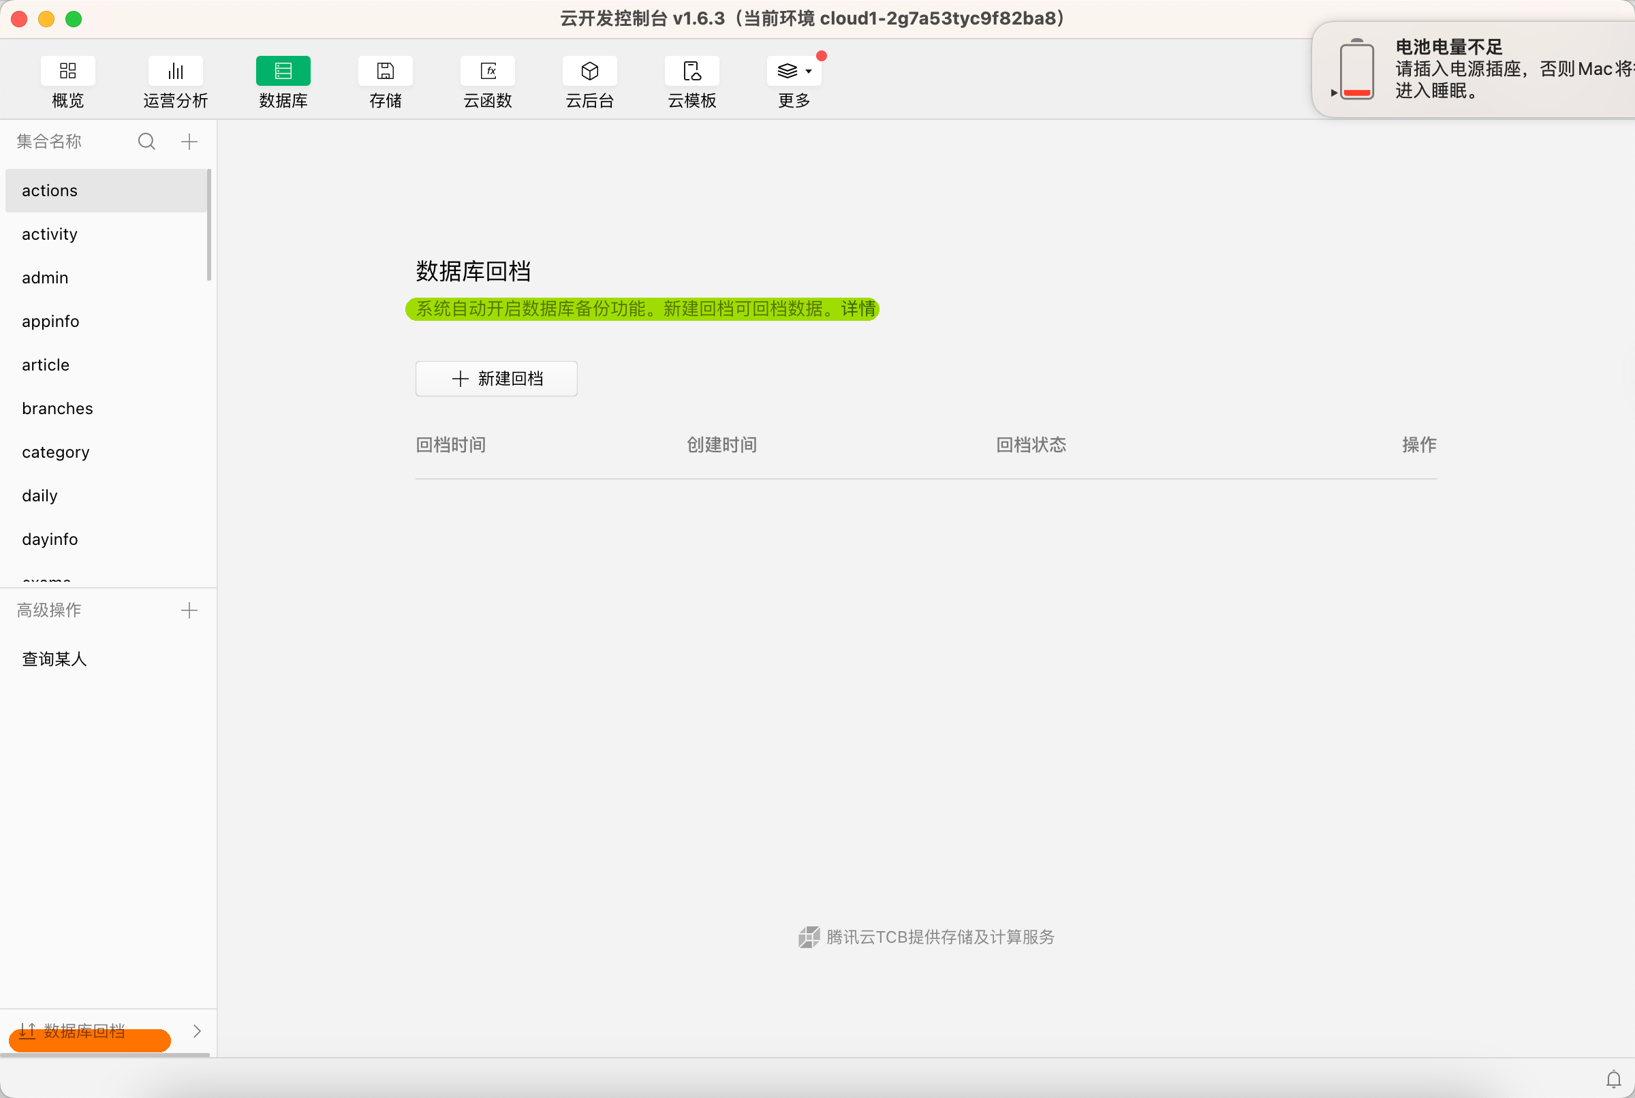Open 运营分析 analytics icon
The image size is (1635, 1098).
[x=175, y=72]
